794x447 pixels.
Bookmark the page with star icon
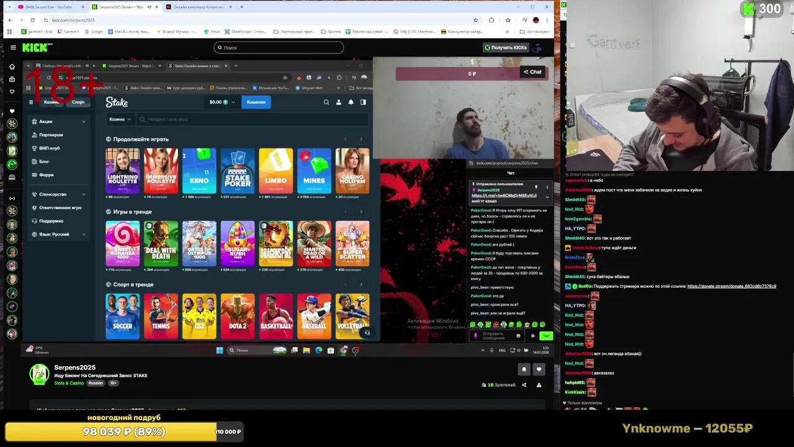[475, 20]
